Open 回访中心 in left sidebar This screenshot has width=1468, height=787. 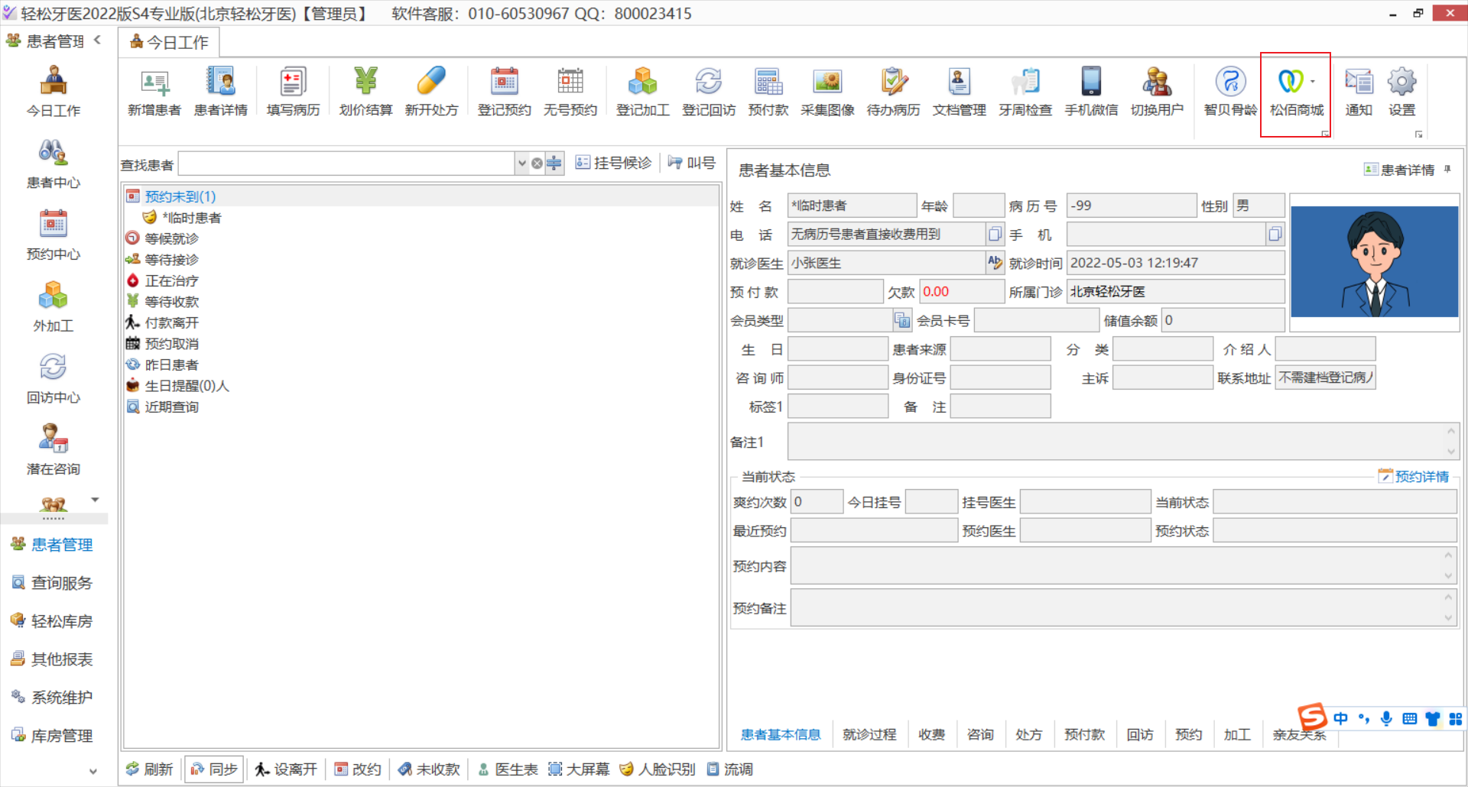(x=54, y=378)
